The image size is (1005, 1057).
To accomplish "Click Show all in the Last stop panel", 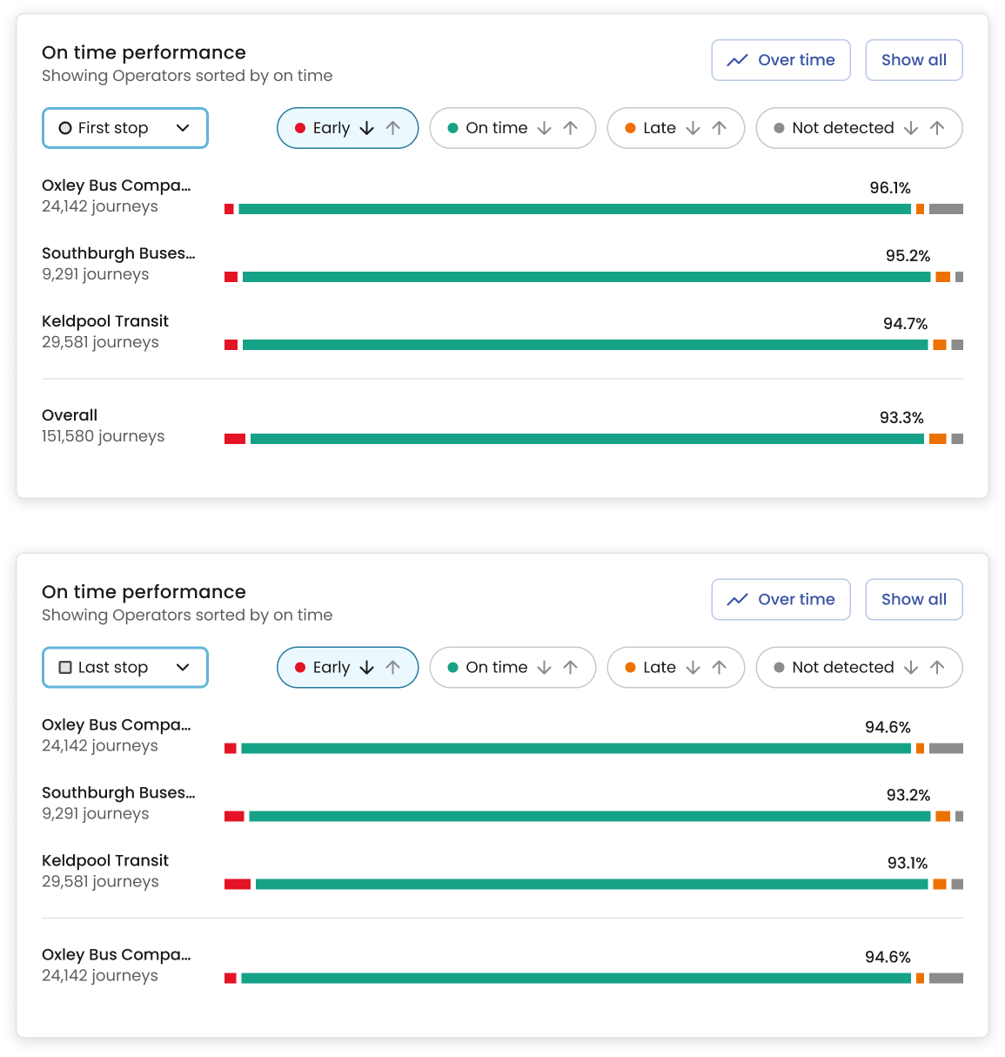I will pyautogui.click(x=914, y=599).
